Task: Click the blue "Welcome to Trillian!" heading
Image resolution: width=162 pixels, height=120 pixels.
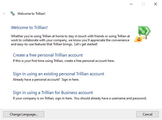Action: tap(29, 28)
